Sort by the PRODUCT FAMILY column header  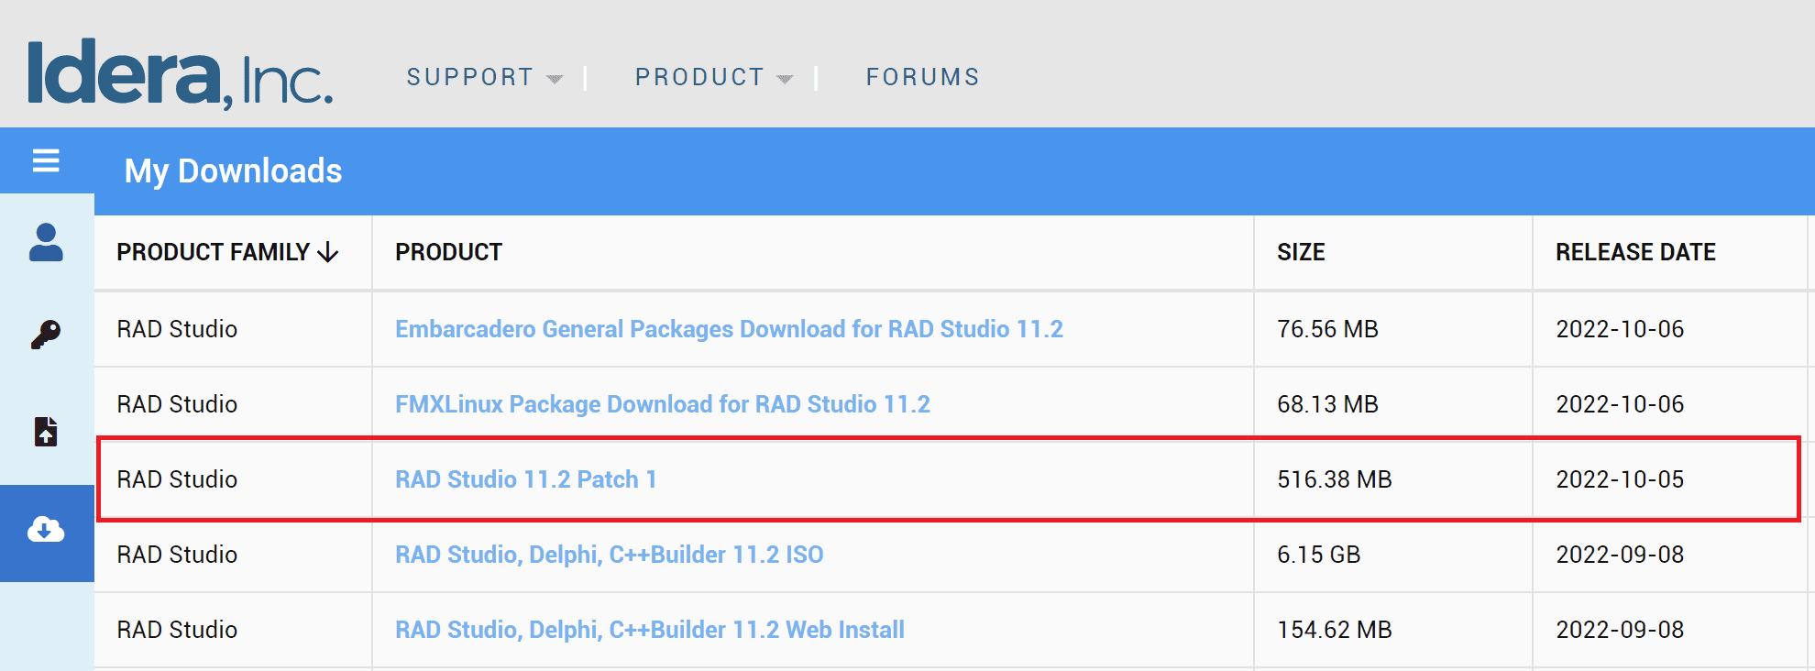pos(227,252)
